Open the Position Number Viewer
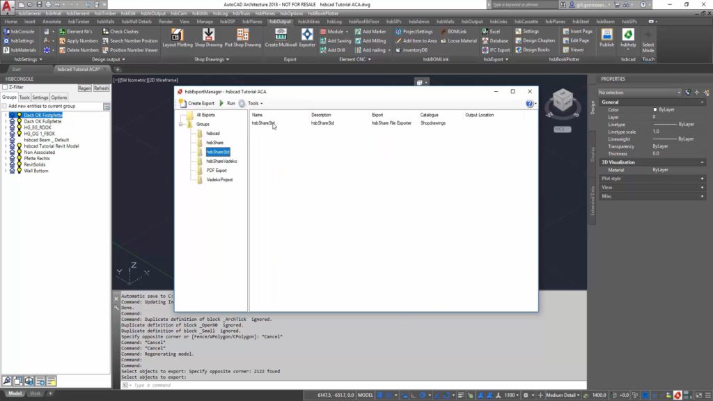The height and width of the screenshot is (401, 713). (x=130, y=50)
